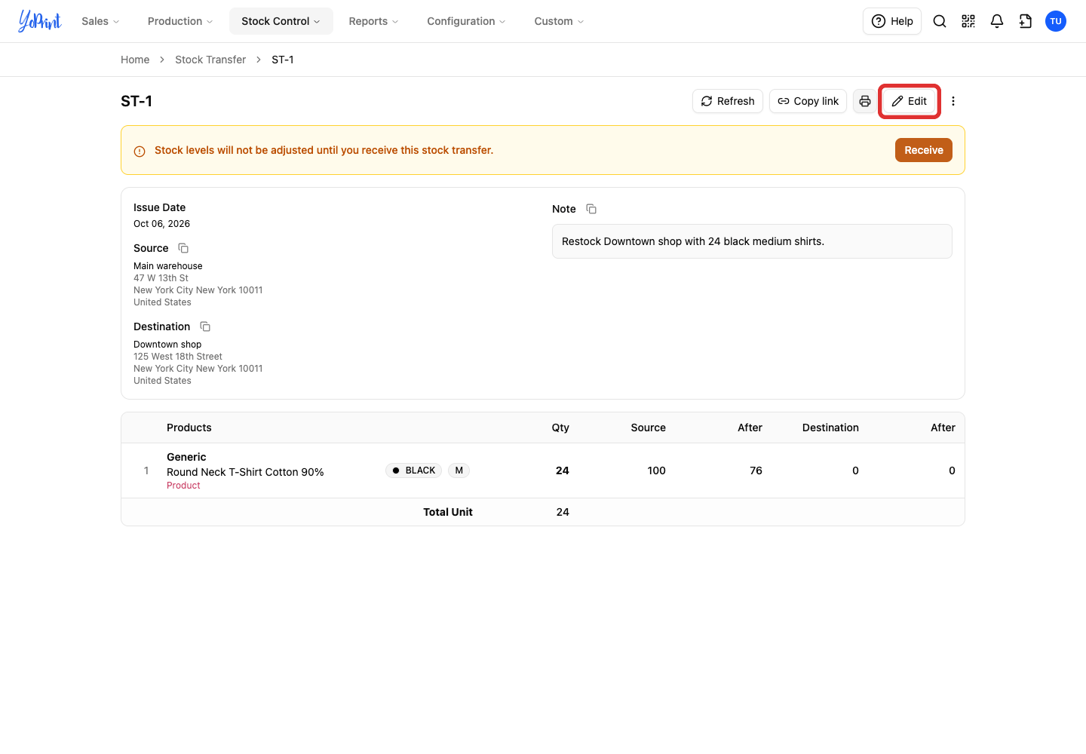Click the Products column header
Image resolution: width=1086 pixels, height=754 pixels.
[189, 428]
